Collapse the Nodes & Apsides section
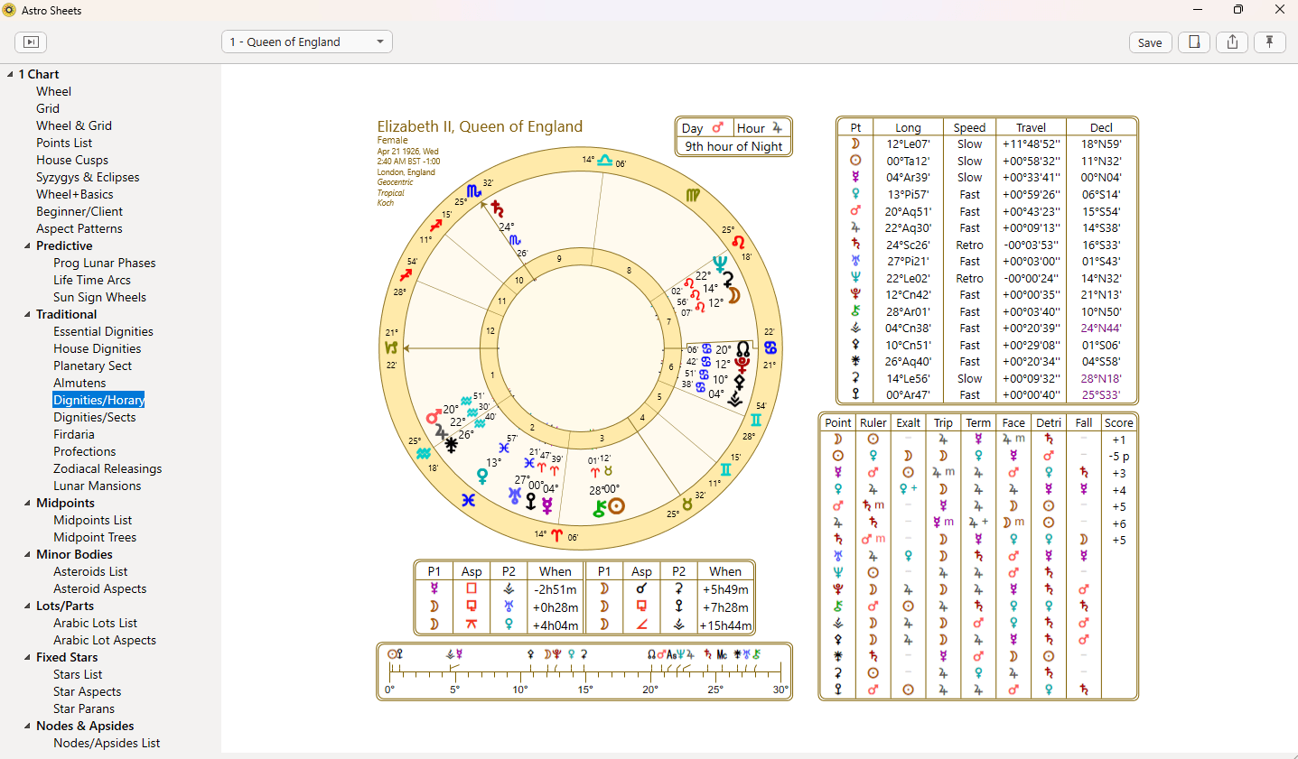1298x759 pixels. coord(27,726)
